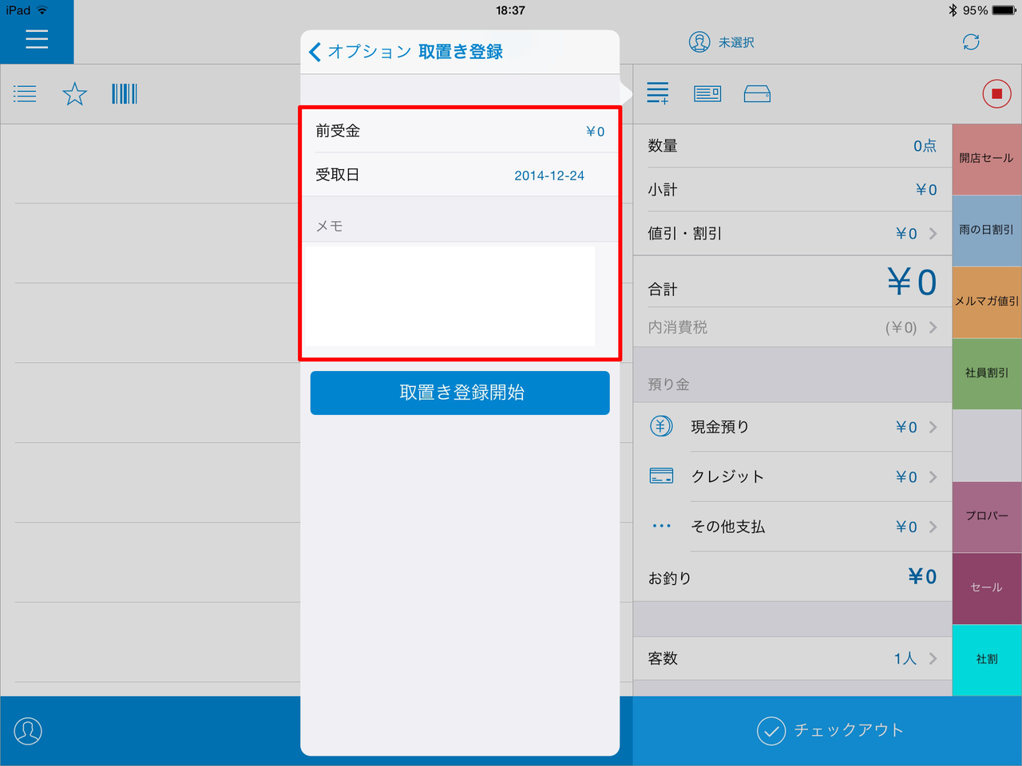The width and height of the screenshot is (1022, 766).
Task: Expand 値引・割引 row chevron
Action: pos(933,234)
